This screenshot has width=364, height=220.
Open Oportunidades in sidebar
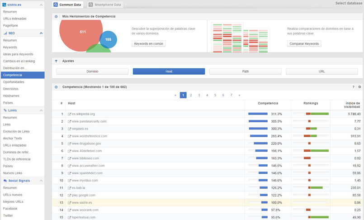pyautogui.click(x=14, y=82)
